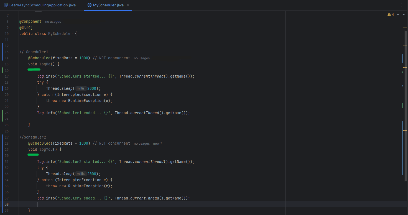Click the '//Scheduler2' comment
The image size is (408, 215).
coord(33,137)
